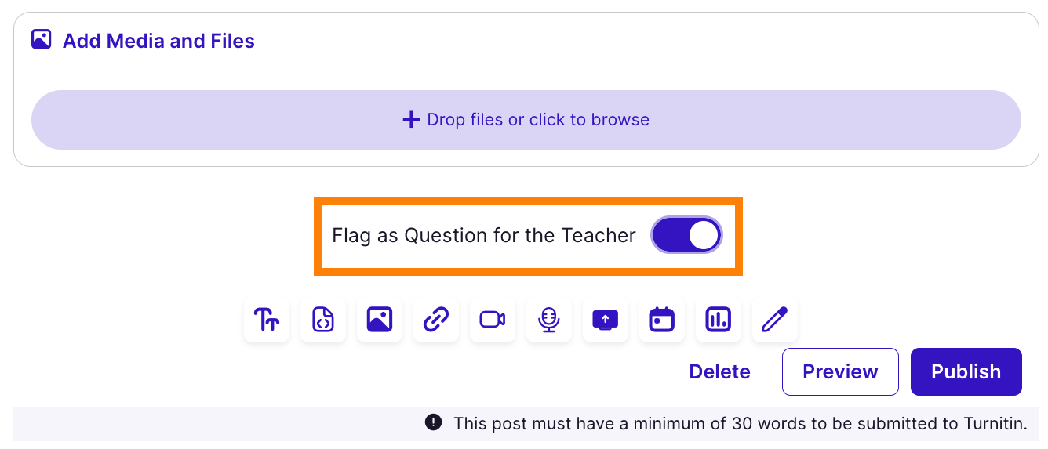The height and width of the screenshot is (449, 1048).
Task: Insert an image using the picture icon
Action: tap(380, 320)
